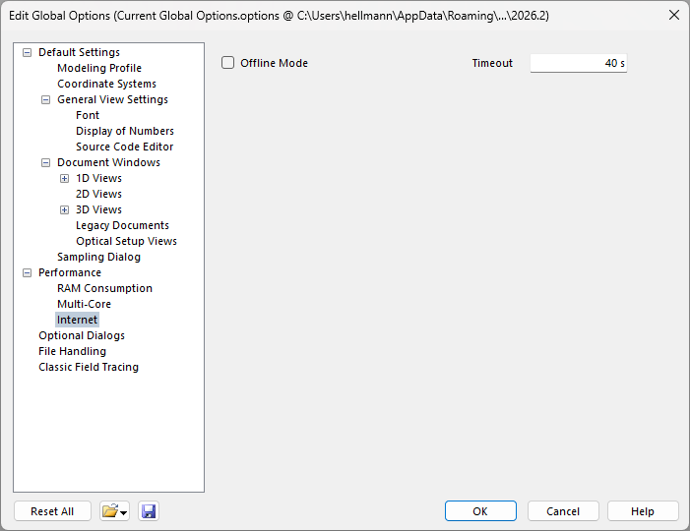Select the Font tree item

(88, 115)
